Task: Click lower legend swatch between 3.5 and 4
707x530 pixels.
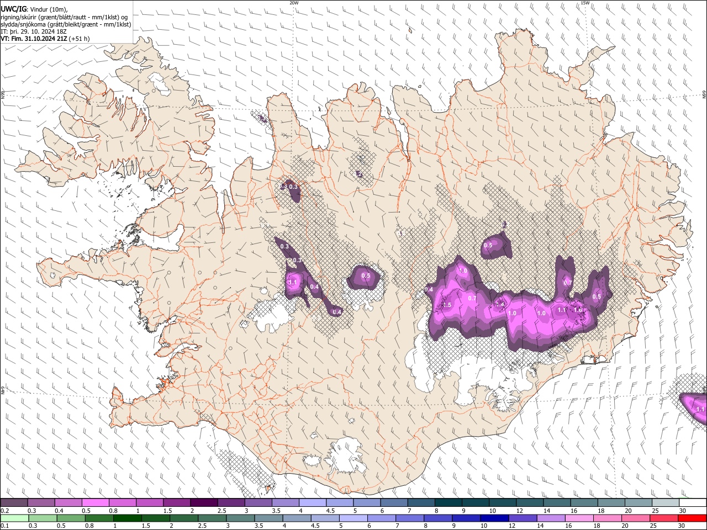Action: [268, 518]
